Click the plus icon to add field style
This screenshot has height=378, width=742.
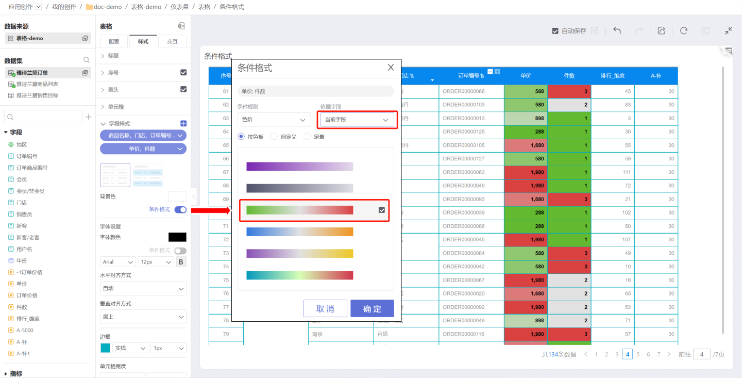point(183,124)
